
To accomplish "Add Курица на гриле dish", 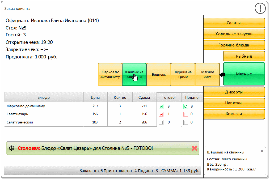I will 183,75.
